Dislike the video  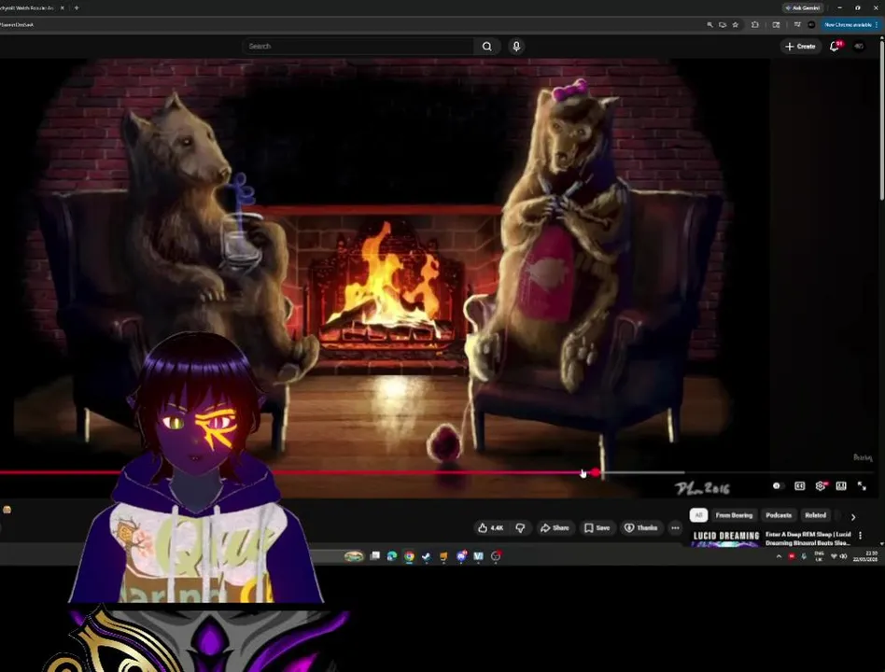[520, 528]
